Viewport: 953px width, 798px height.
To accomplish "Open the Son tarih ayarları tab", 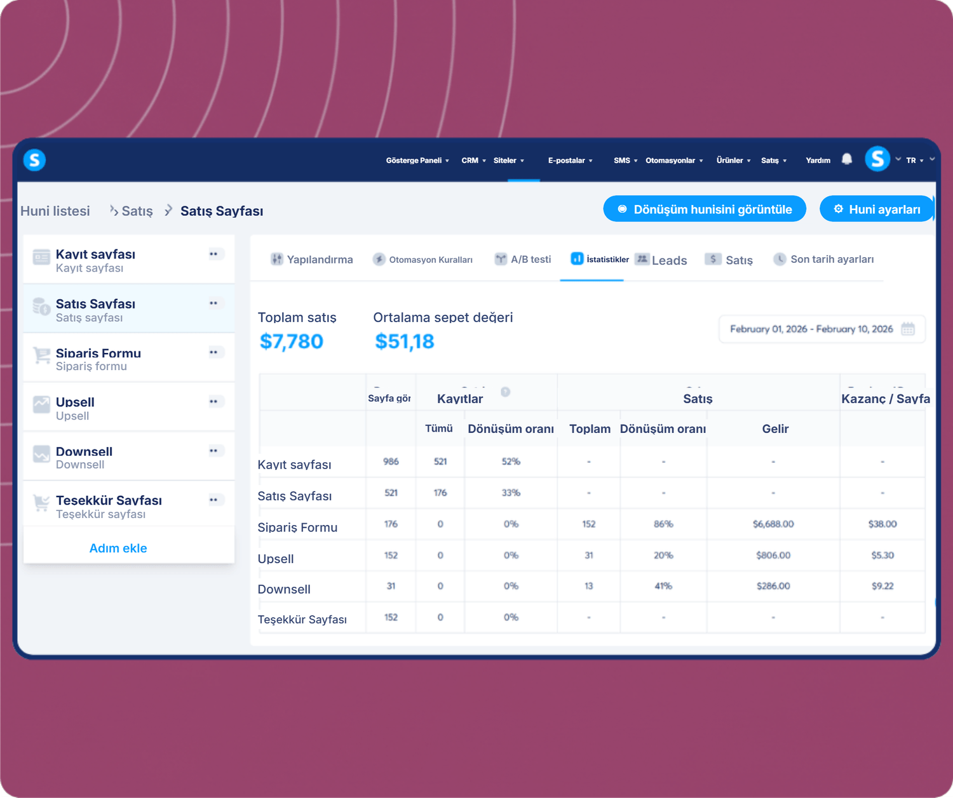I will pos(823,259).
